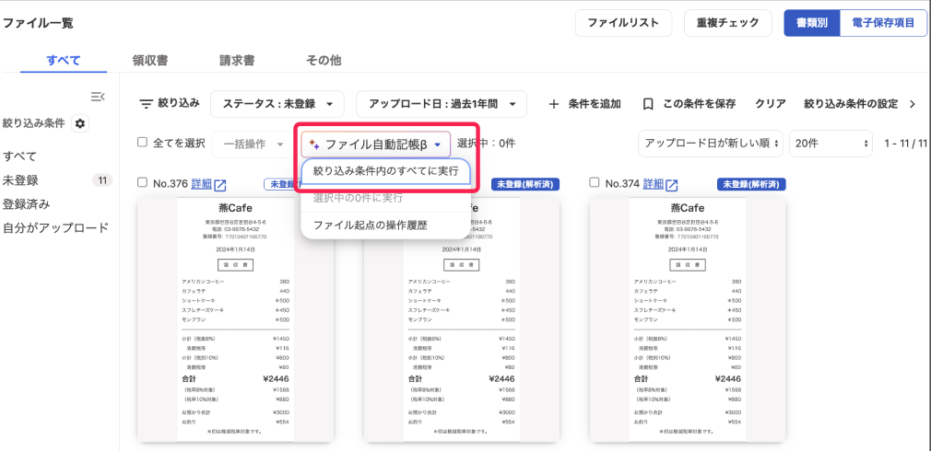
Task: Select 選択中の0件に実行 menu item
Action: coord(386,198)
